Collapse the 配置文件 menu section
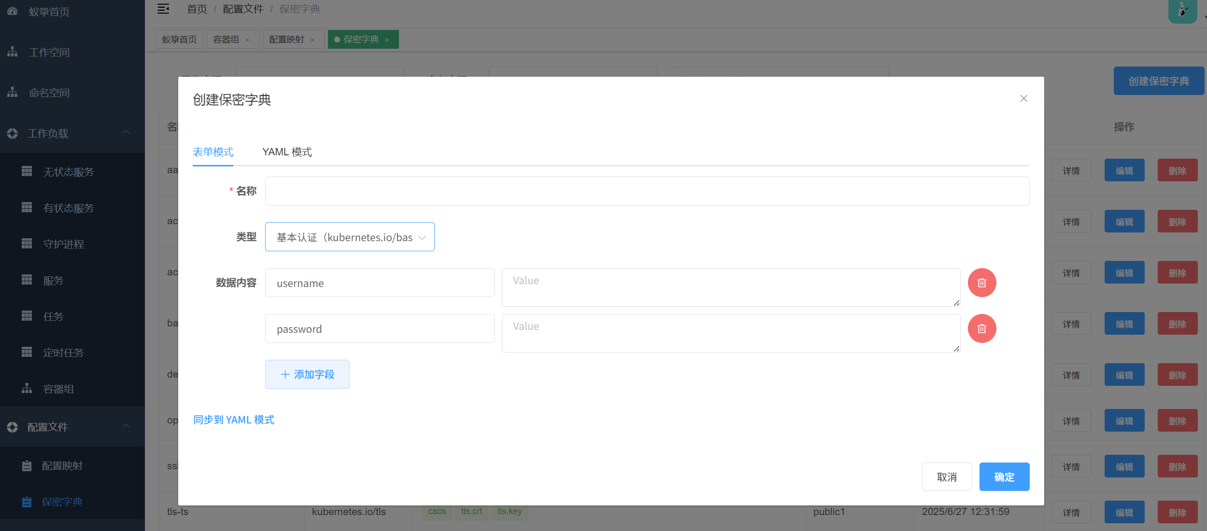1207x531 pixels. 126,426
